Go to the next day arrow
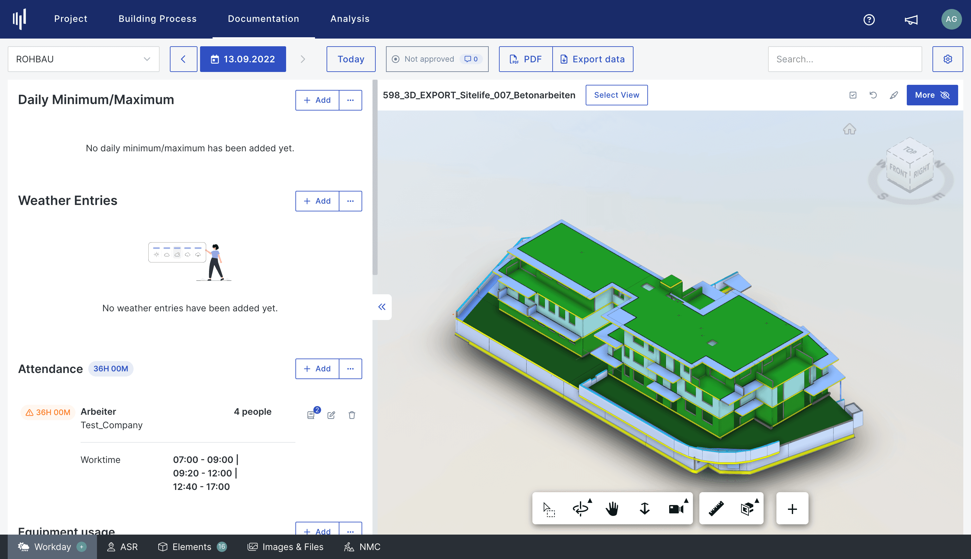971x559 pixels. tap(303, 59)
